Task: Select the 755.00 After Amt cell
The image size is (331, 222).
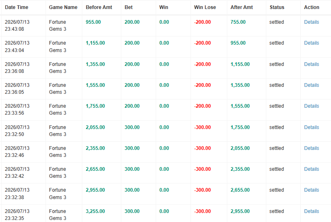Action: (x=238, y=22)
